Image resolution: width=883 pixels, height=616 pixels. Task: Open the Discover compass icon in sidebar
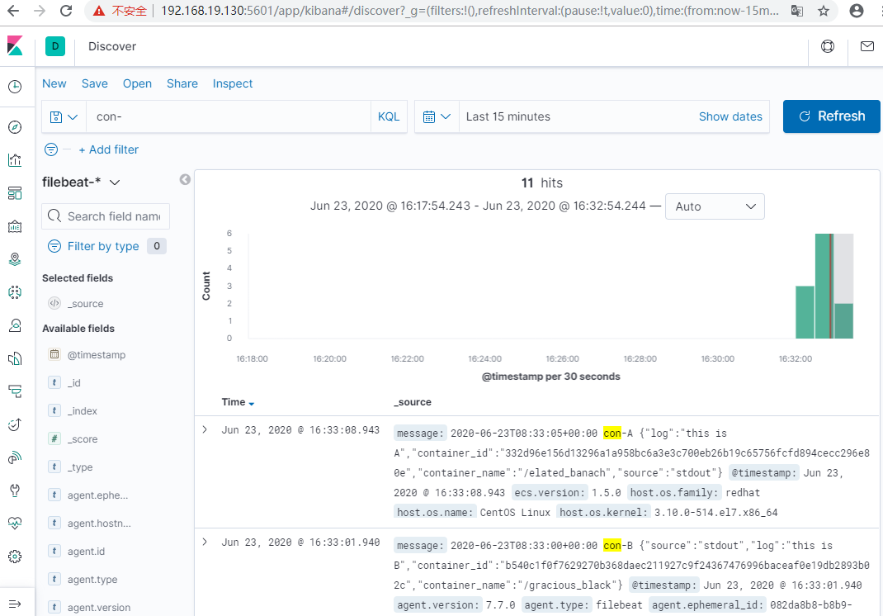coord(15,127)
